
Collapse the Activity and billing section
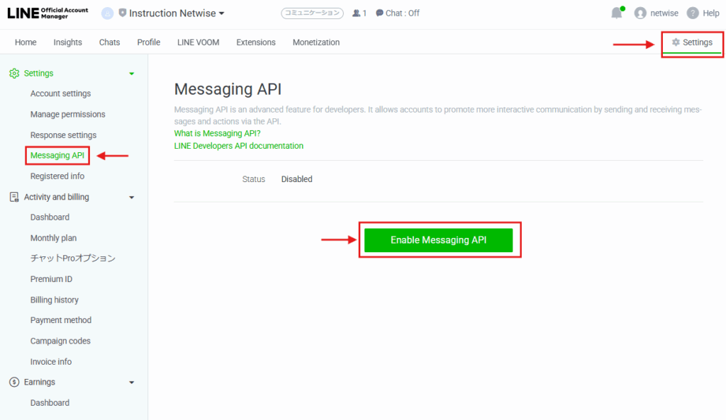tap(131, 198)
